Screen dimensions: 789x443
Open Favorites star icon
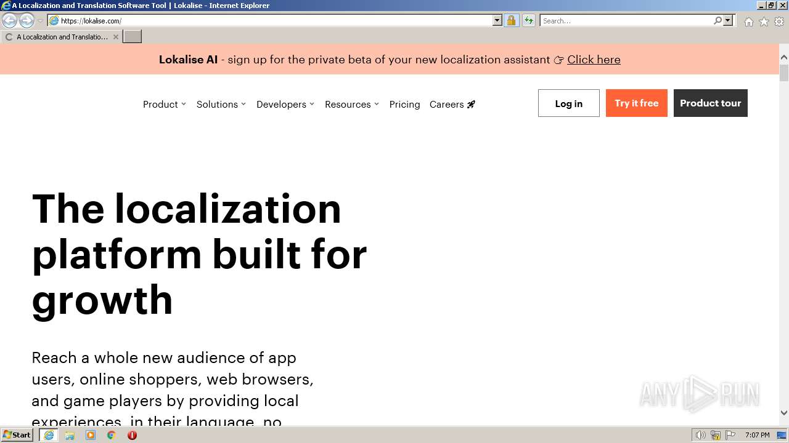[764, 22]
